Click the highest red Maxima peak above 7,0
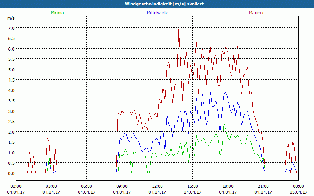 (179, 24)
